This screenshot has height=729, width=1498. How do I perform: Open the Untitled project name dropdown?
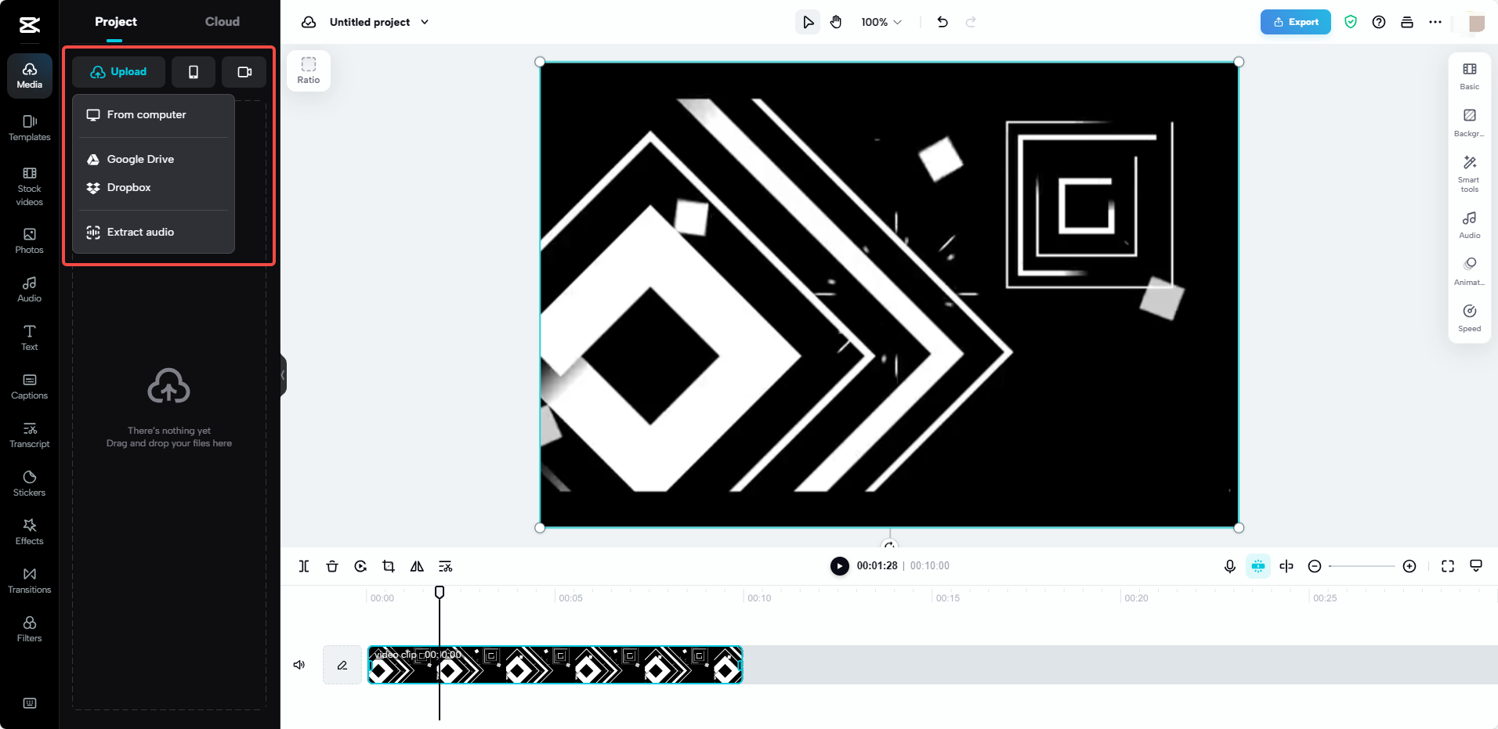(424, 22)
